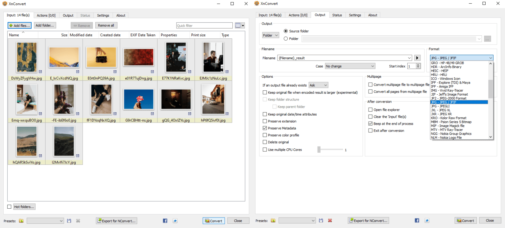Save preset disk icon in right window
The width and height of the screenshot is (505, 228).
[321, 220]
